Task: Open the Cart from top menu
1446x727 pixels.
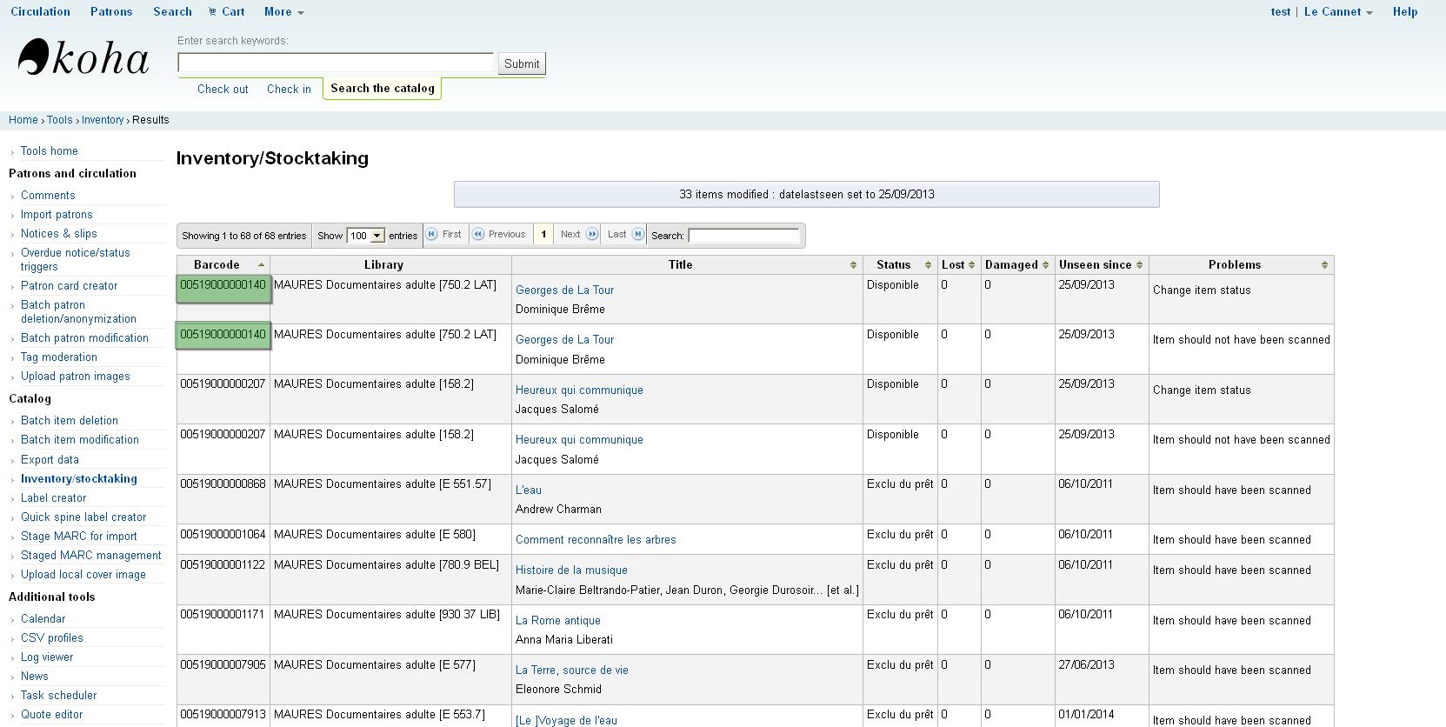Action: click(226, 11)
